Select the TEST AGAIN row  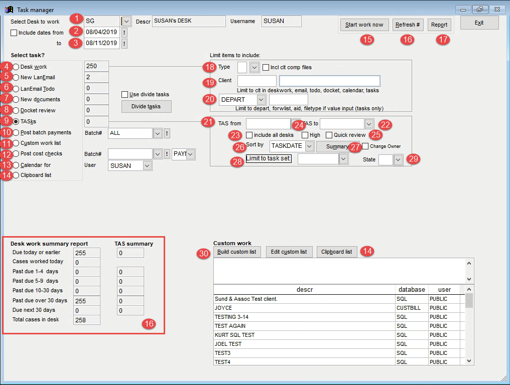339,326
